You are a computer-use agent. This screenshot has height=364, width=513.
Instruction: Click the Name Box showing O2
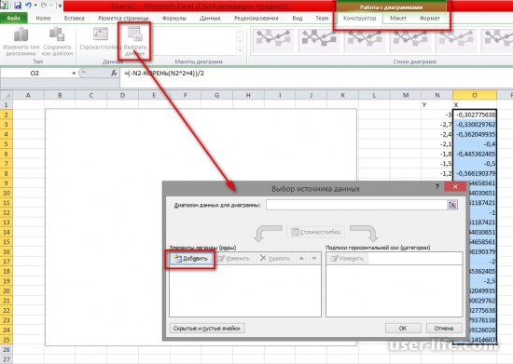coord(35,74)
